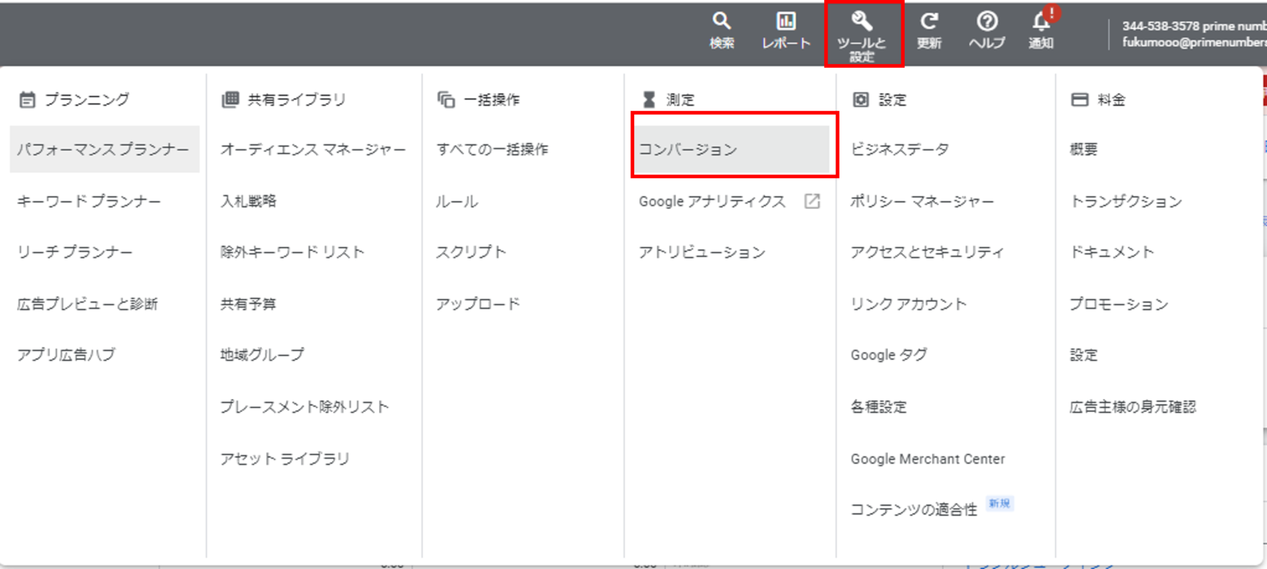Select アプリ広告ハブ
The height and width of the screenshot is (569, 1267).
(66, 355)
